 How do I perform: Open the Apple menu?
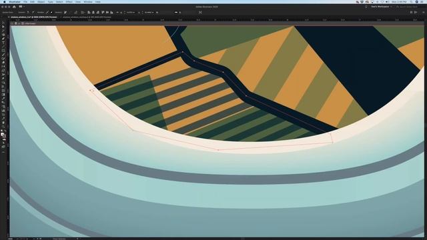pos(5,1)
